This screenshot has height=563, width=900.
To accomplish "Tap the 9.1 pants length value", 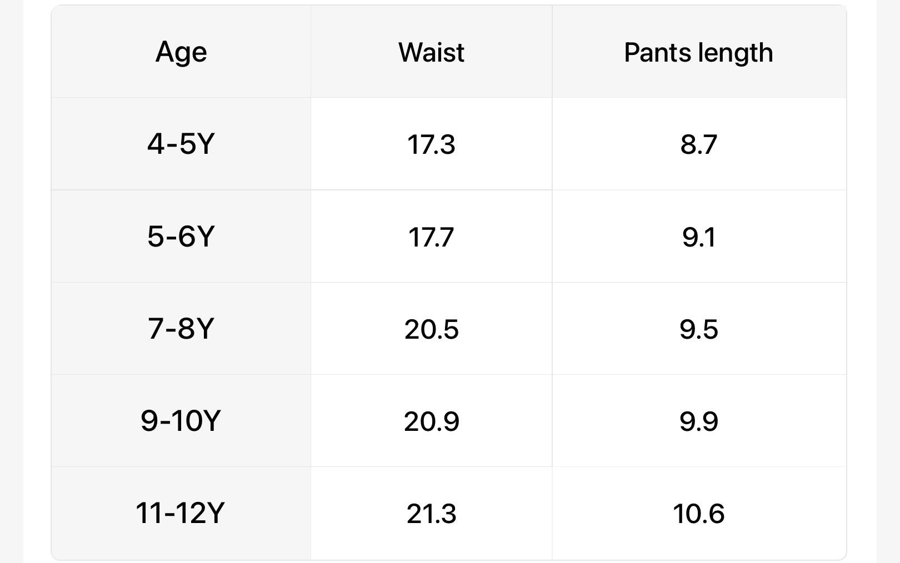I will point(698,237).
